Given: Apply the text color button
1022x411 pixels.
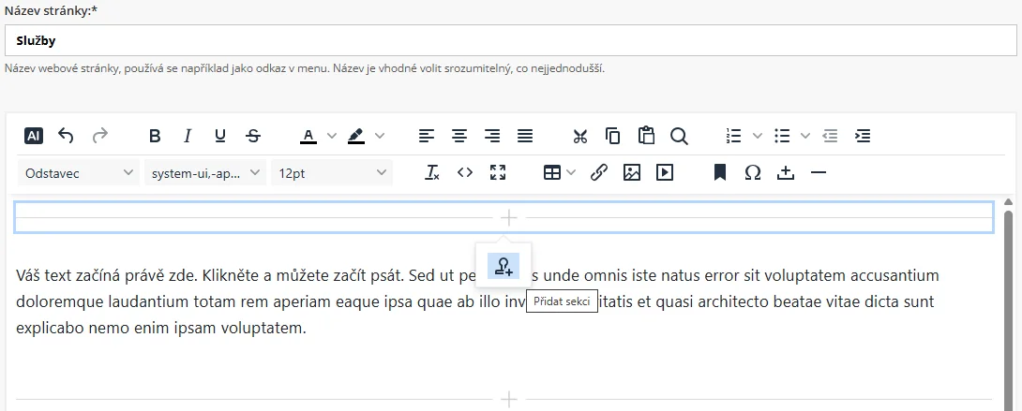Looking at the screenshot, I should click(308, 136).
